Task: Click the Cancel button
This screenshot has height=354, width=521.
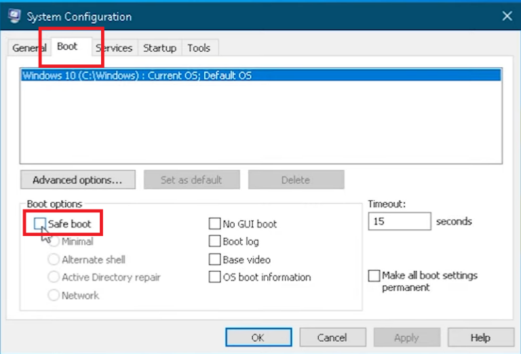Action: (x=332, y=338)
